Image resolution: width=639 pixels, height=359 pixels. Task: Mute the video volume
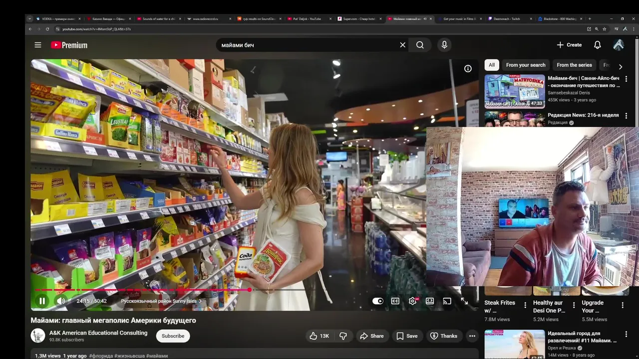point(61,301)
